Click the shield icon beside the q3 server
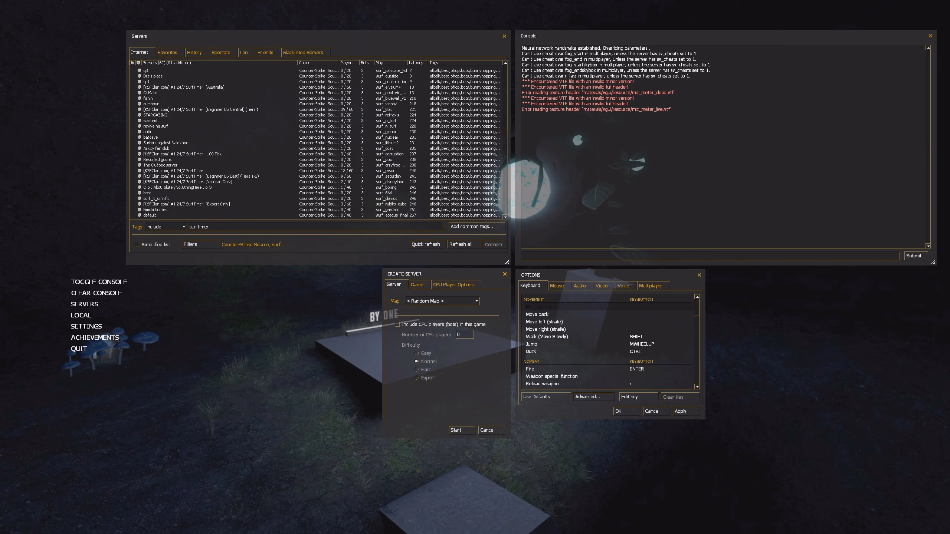Viewport: 950px width, 534px height. (x=139, y=70)
